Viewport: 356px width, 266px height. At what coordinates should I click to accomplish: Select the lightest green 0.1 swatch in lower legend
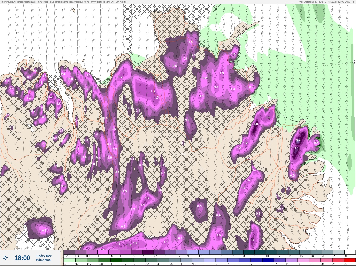[69, 260]
